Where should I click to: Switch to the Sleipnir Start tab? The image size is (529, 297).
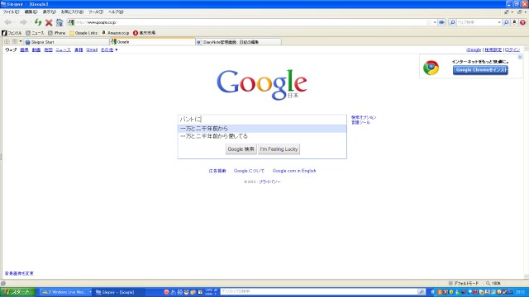pos(66,42)
